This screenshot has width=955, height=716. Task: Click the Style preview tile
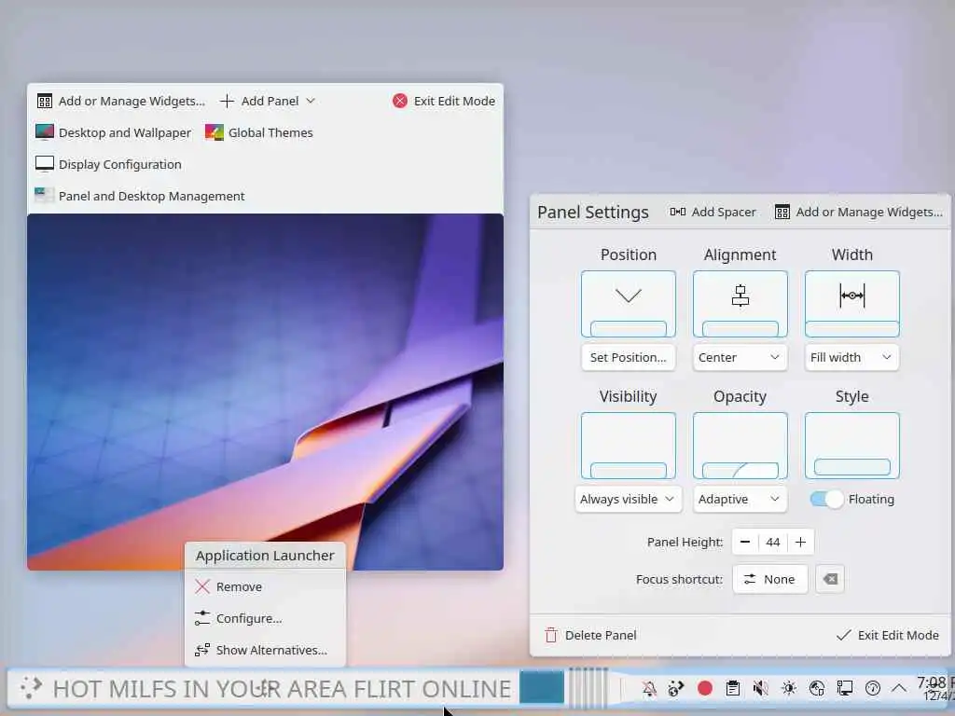852,446
